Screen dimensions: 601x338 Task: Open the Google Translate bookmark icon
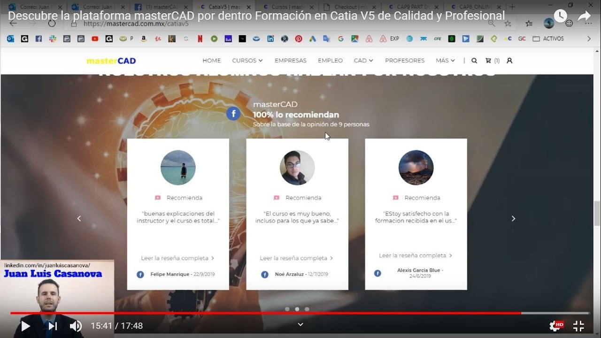[x=327, y=39]
